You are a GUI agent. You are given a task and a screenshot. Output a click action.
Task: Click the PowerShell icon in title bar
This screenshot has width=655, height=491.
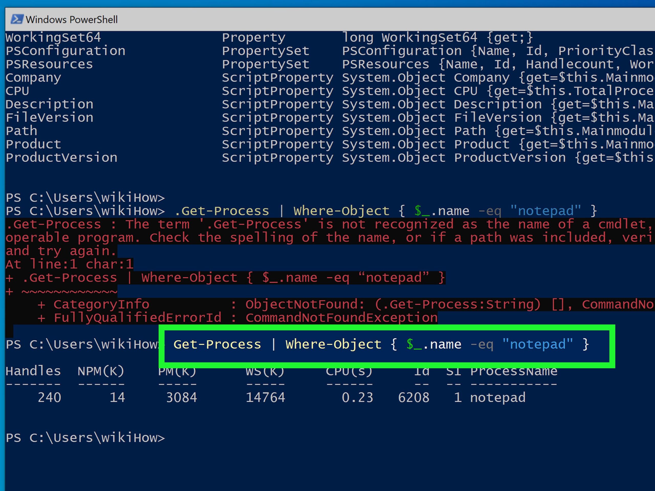[x=17, y=19]
